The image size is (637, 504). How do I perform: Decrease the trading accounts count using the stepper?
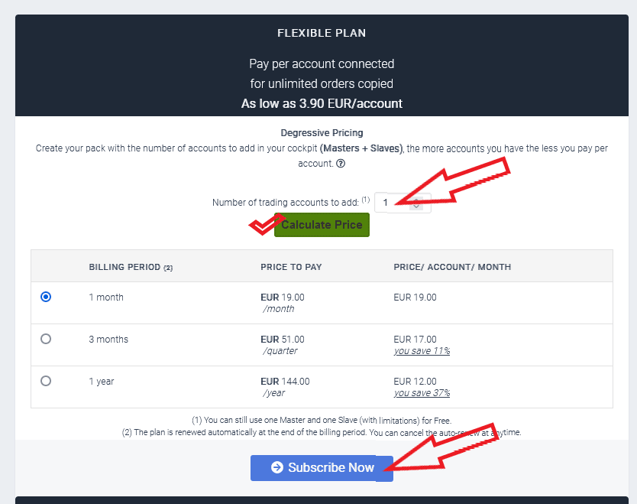(x=416, y=206)
